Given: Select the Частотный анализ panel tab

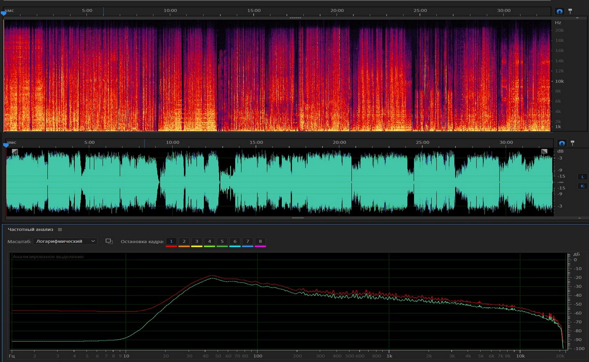Looking at the screenshot, I should point(30,229).
